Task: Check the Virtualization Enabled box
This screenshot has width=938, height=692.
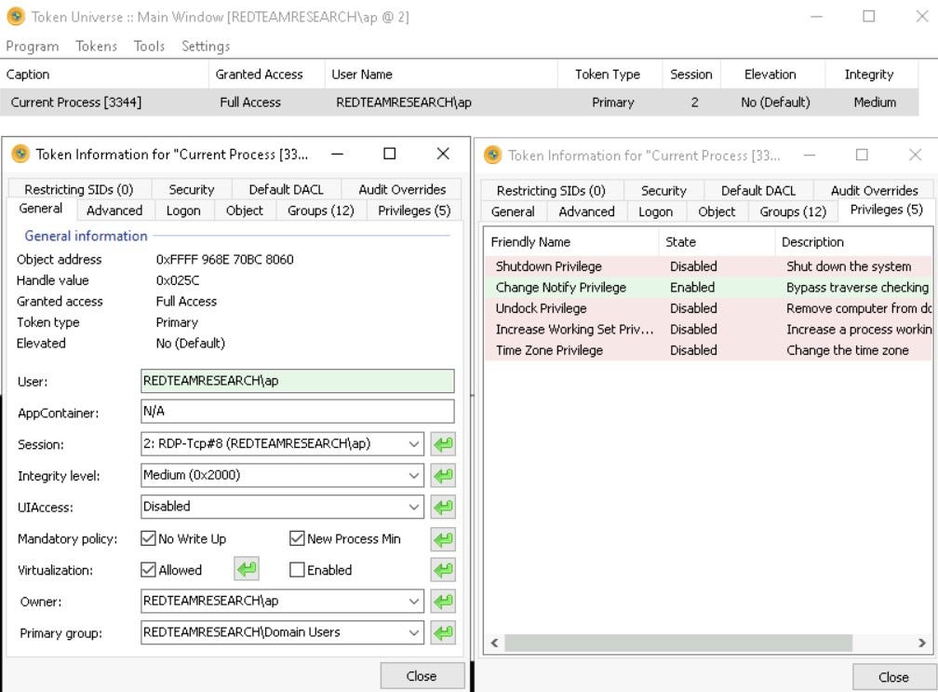Action: (x=297, y=569)
